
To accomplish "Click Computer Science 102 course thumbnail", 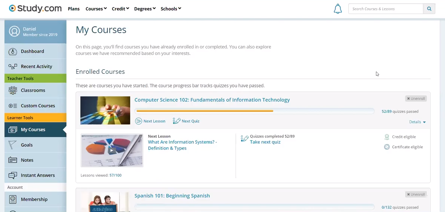I will click(x=105, y=111).
